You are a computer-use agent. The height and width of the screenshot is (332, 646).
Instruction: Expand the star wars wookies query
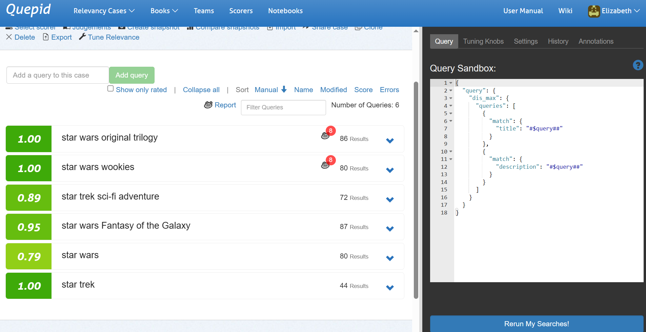coord(390,170)
